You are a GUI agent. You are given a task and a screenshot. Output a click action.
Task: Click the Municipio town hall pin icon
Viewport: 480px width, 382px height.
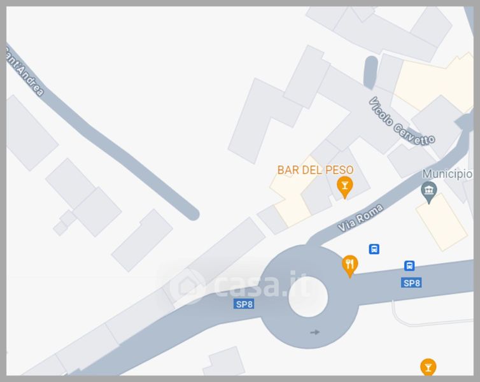429,192
